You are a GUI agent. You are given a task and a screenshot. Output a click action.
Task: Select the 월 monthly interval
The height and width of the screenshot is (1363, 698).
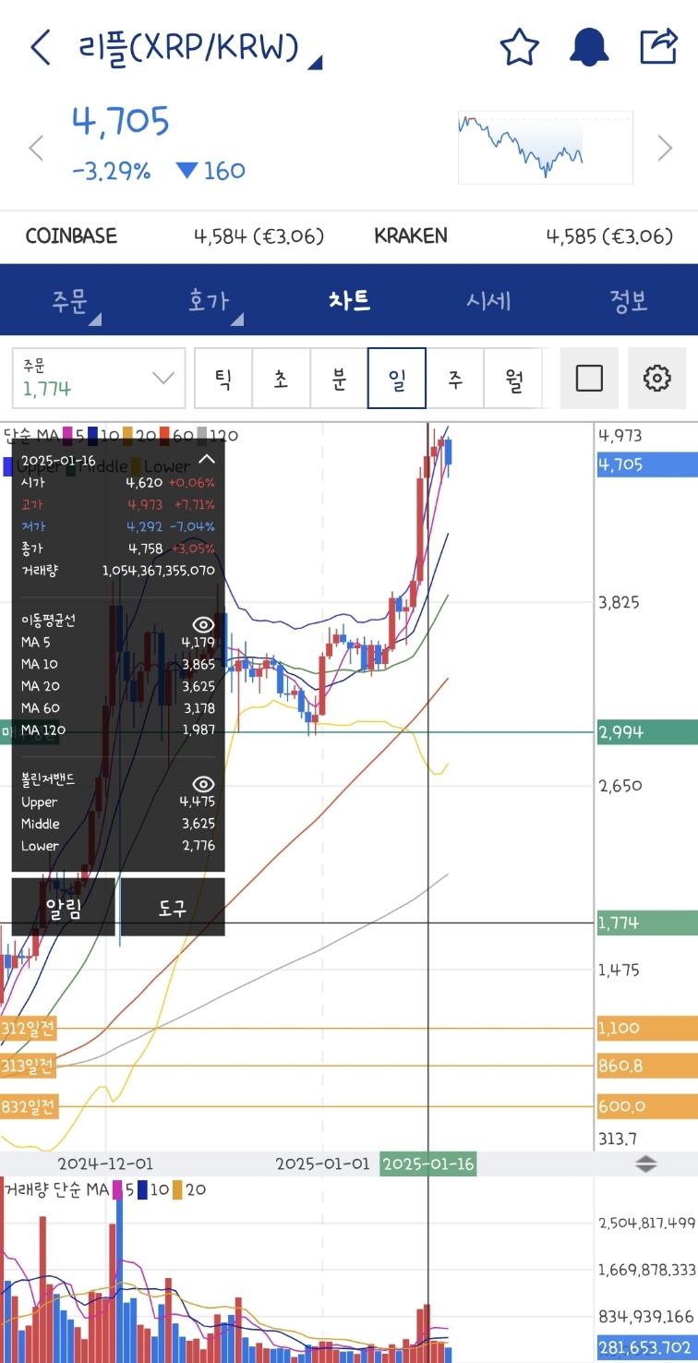coord(512,378)
